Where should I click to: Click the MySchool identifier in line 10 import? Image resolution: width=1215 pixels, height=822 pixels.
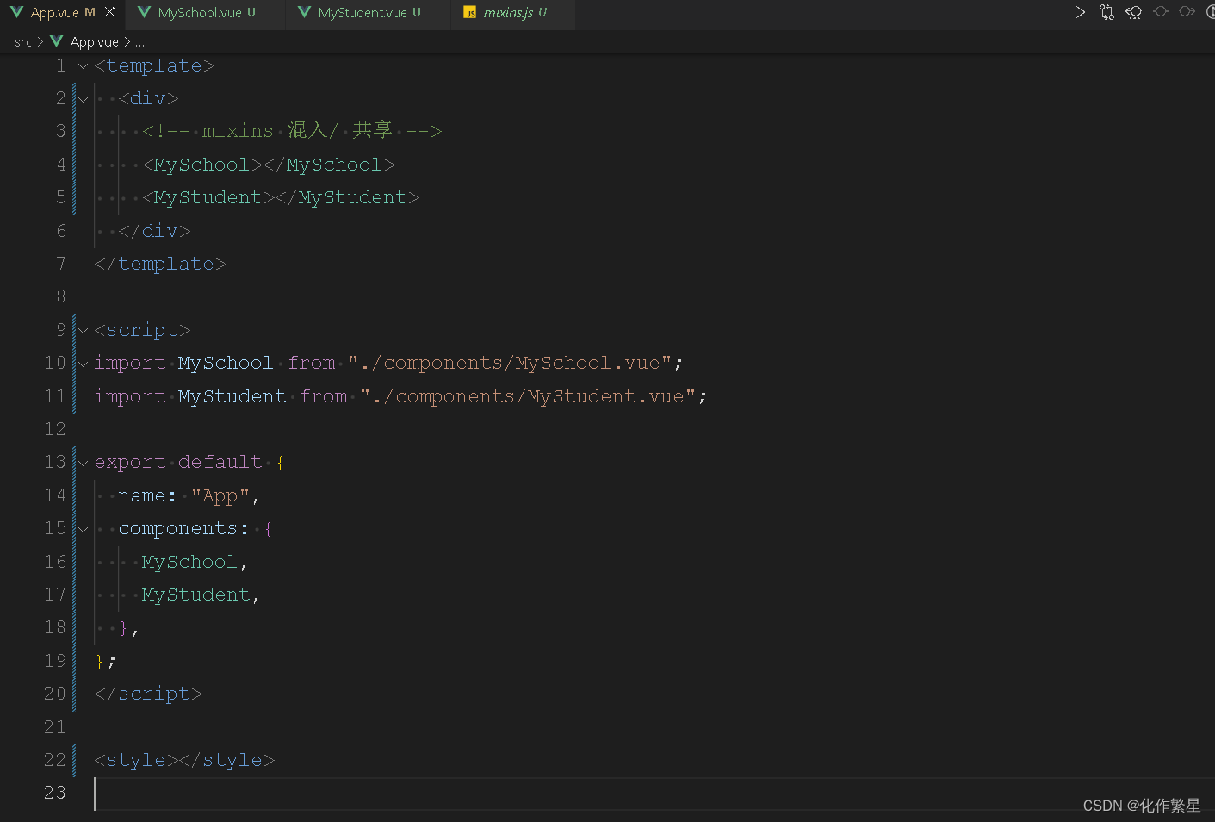[x=226, y=363]
